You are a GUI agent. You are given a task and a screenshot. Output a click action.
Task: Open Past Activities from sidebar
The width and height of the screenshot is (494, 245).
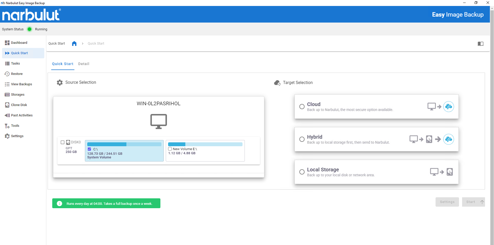coord(22,115)
